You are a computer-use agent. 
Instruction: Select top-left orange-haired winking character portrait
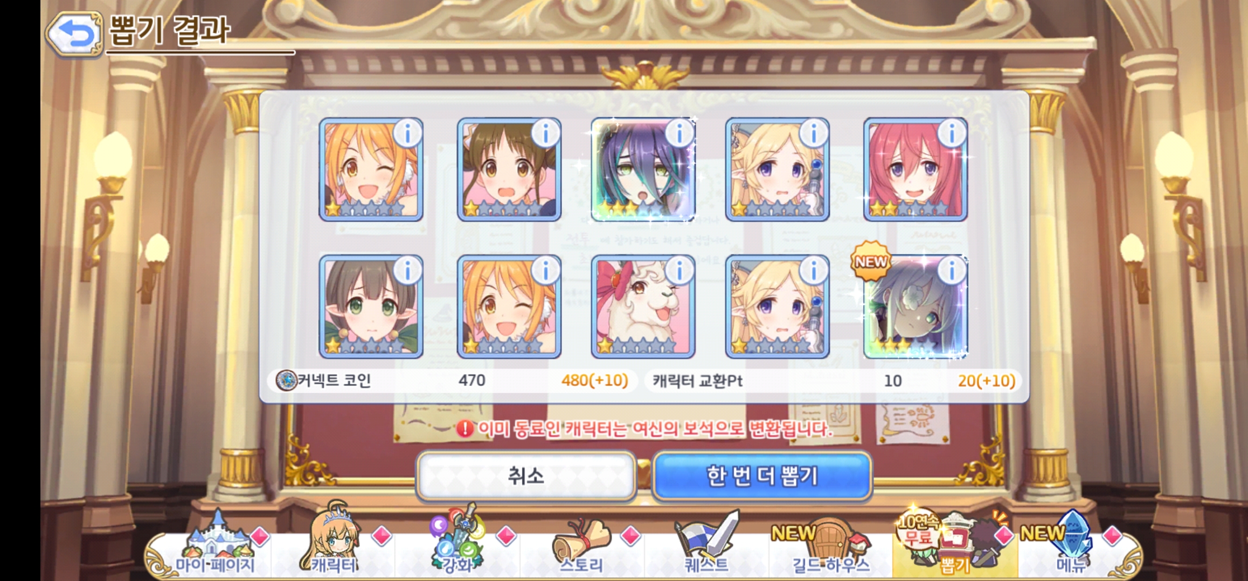pos(371,169)
